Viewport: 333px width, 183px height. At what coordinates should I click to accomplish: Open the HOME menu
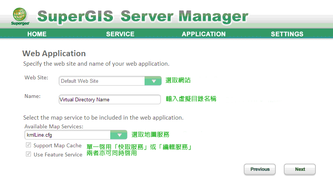[37, 34]
